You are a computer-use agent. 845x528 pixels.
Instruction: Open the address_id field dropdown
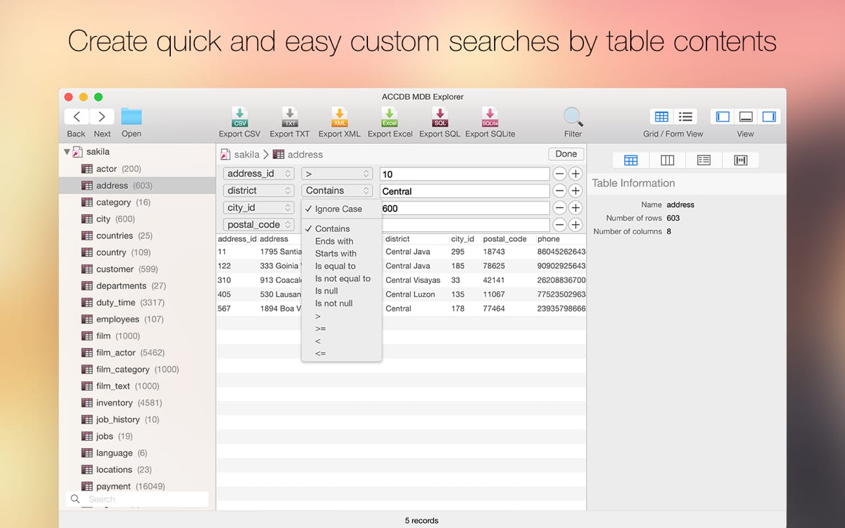click(258, 173)
